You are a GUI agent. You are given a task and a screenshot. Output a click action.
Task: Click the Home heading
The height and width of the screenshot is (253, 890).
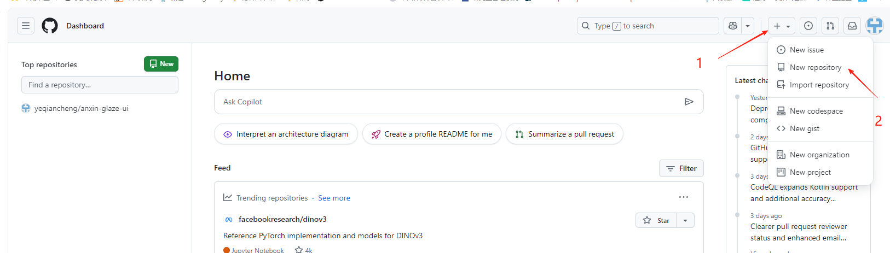coord(232,76)
